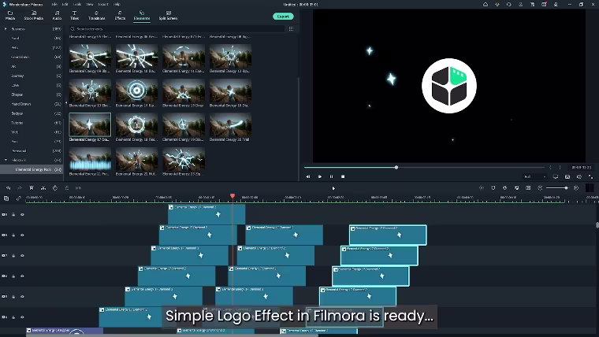Click the cloud icon in the title bar
Viewport: 599px width, 337px height.
[486, 5]
